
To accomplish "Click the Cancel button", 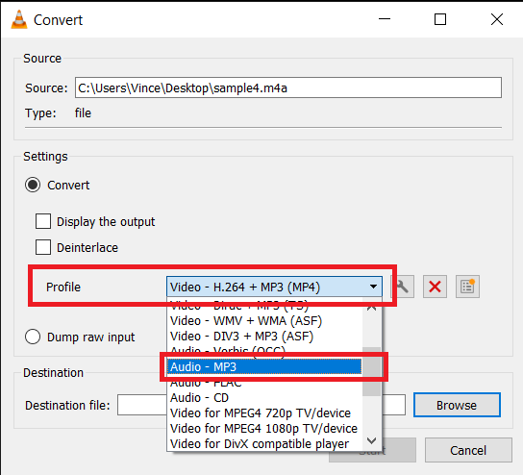I will [468, 450].
